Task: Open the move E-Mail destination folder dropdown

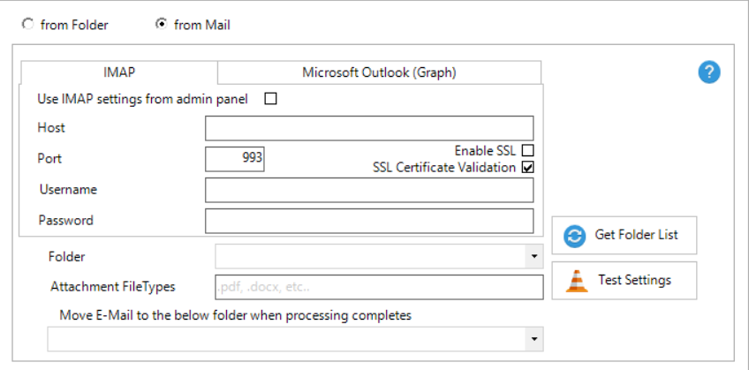Action: pos(534,339)
